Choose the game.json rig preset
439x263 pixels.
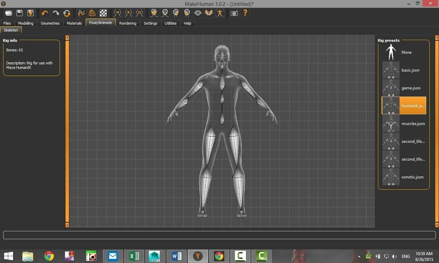[x=404, y=88]
